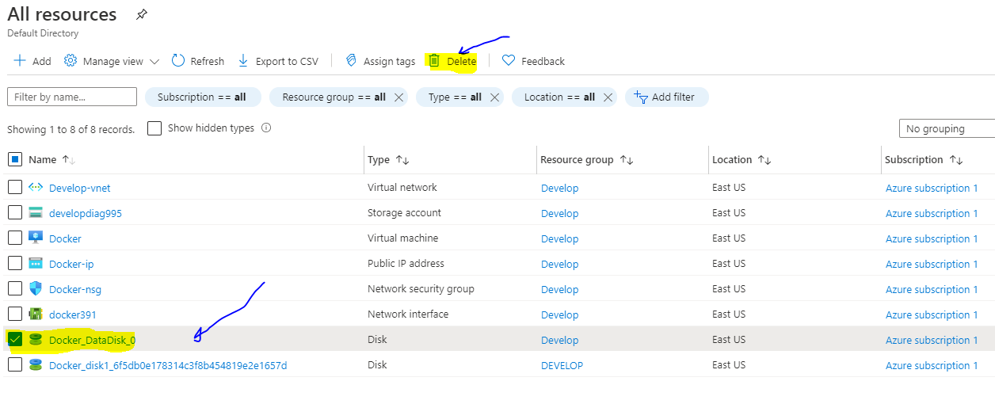Open the No grouping dropdown
Viewport: 995px width, 404px height.
coord(947,128)
